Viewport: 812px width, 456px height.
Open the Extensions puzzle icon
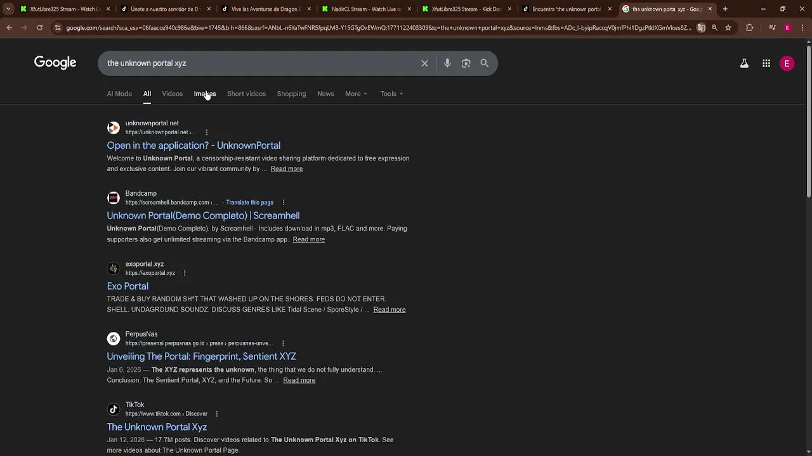pyautogui.click(x=749, y=28)
